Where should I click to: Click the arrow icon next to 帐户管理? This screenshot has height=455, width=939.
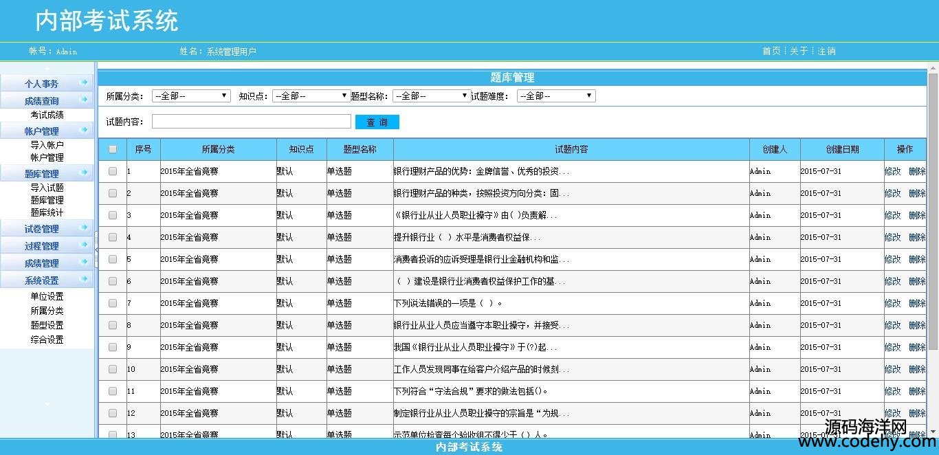[x=85, y=130]
